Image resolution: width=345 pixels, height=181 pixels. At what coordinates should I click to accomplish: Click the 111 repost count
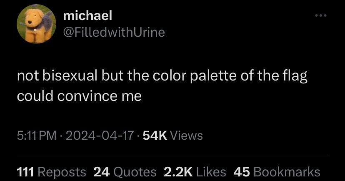coord(26,172)
